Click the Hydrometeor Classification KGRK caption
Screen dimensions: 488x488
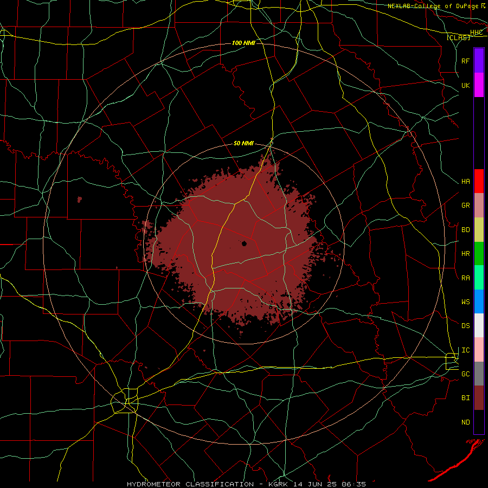(x=246, y=484)
